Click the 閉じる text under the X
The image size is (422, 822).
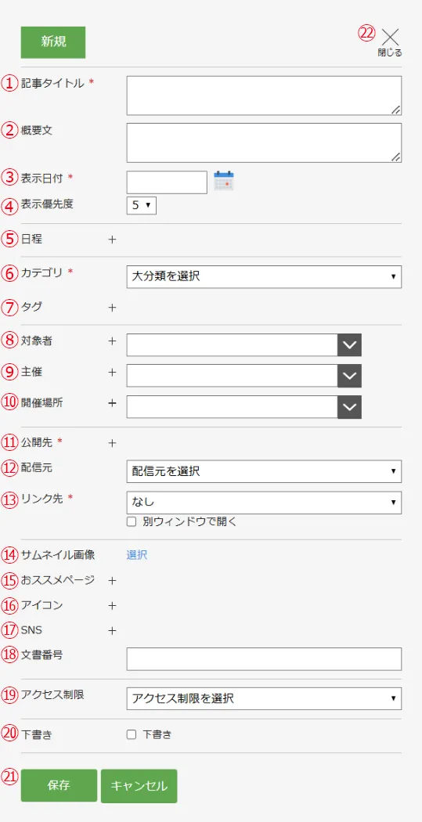coord(390,53)
